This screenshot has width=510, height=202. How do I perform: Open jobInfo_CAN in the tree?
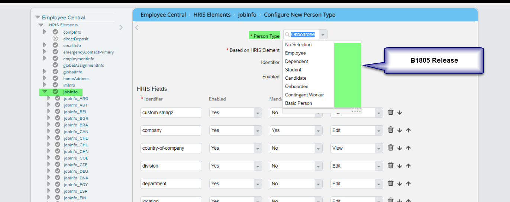(x=76, y=132)
